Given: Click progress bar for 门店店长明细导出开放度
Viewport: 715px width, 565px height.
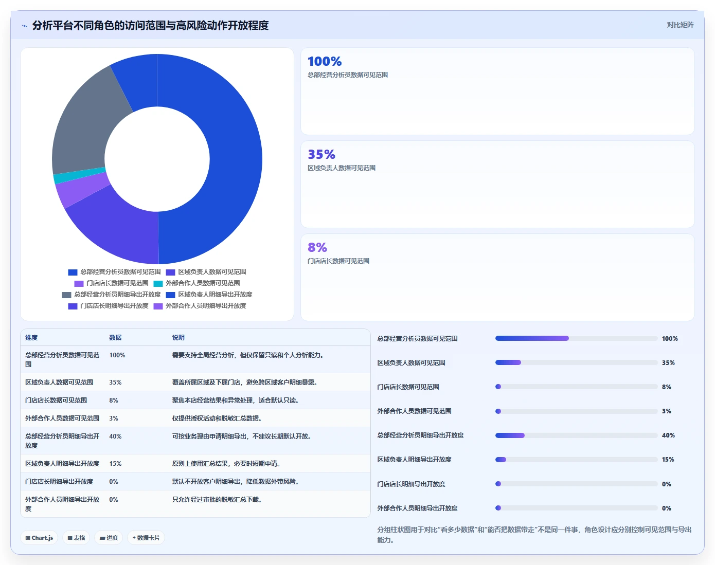Looking at the screenshot, I should click(x=576, y=484).
